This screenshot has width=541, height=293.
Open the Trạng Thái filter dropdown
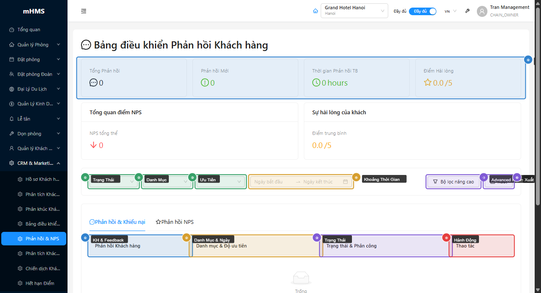pos(114,182)
